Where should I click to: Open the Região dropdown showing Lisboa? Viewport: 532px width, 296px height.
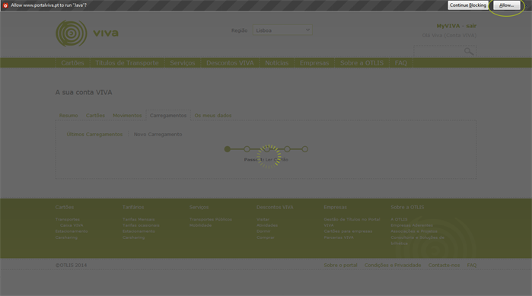click(282, 30)
